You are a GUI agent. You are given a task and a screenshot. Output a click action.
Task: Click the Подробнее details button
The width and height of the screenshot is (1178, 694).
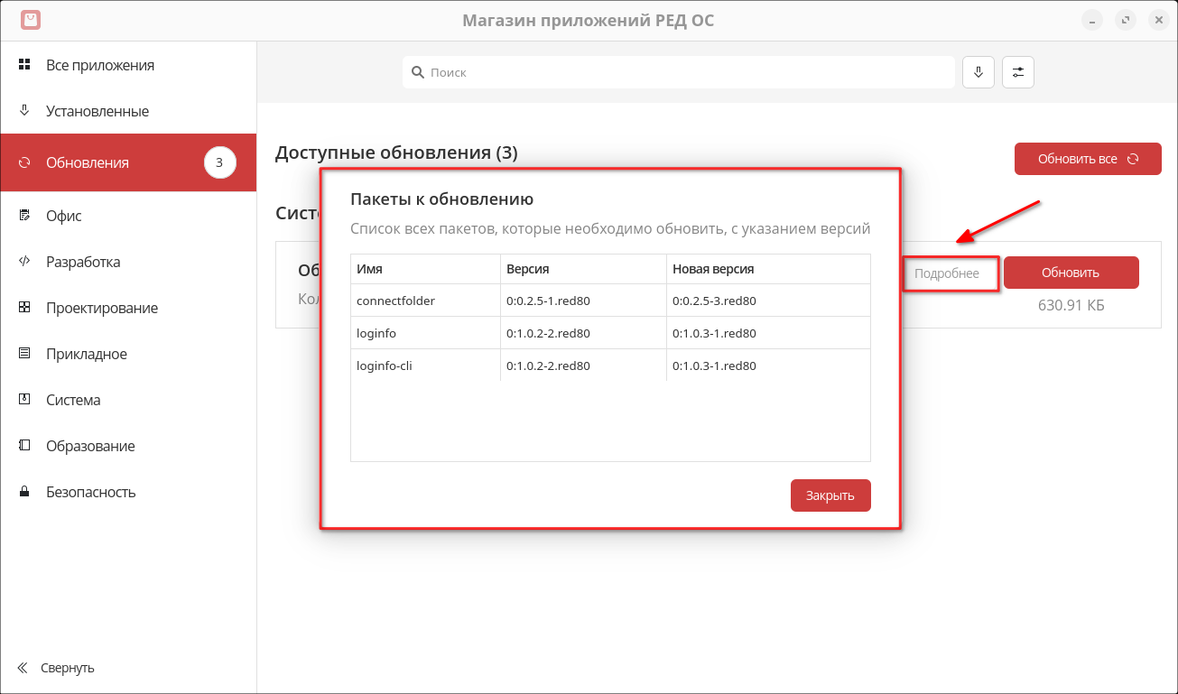(947, 273)
